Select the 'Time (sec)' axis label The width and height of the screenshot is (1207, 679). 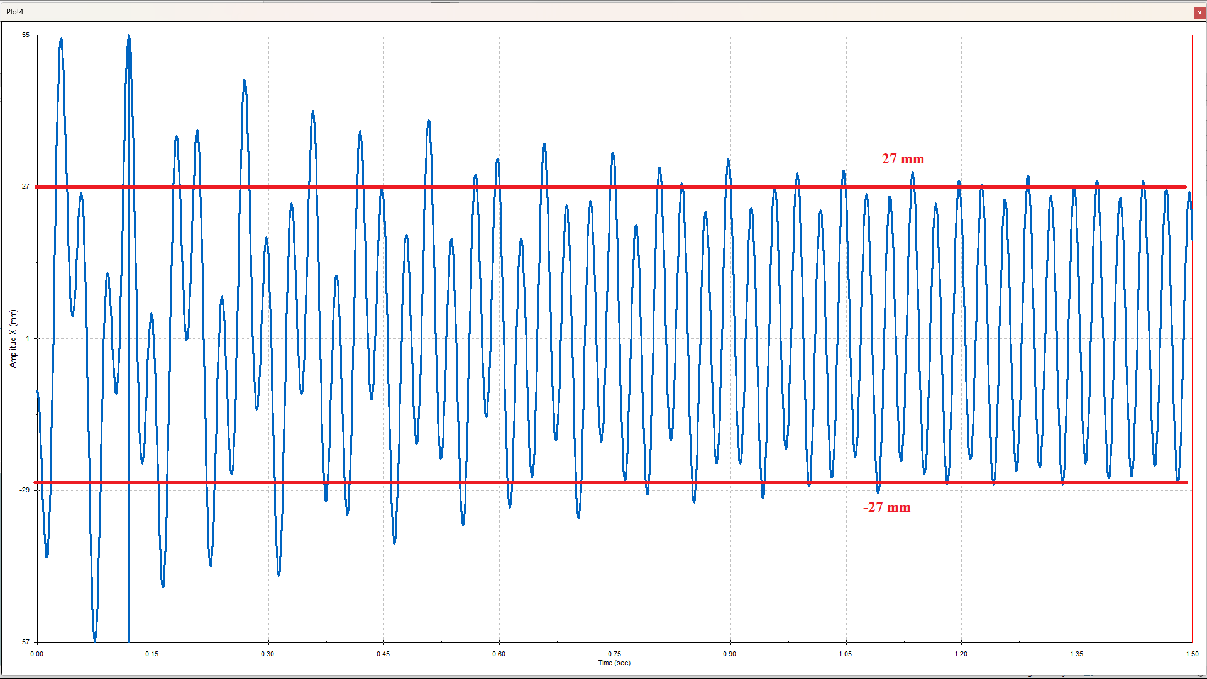[x=614, y=663]
